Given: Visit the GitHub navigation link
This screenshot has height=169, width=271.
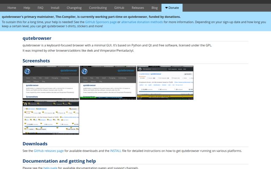Looking at the screenshot, I should click(119, 8).
